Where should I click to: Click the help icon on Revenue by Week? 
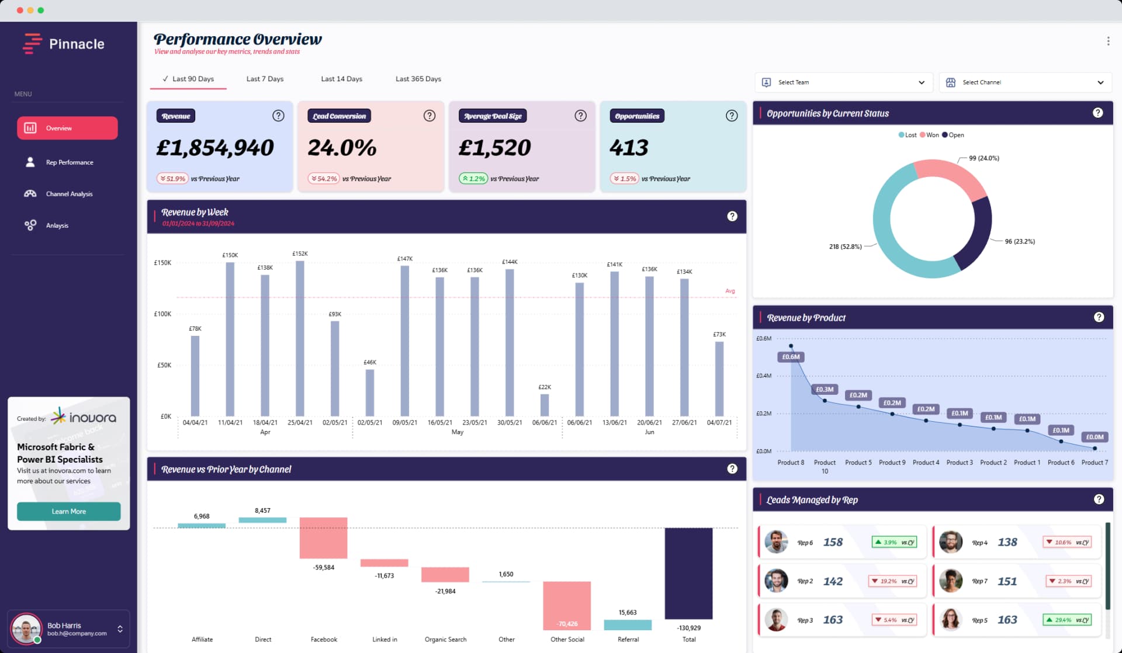click(x=732, y=216)
